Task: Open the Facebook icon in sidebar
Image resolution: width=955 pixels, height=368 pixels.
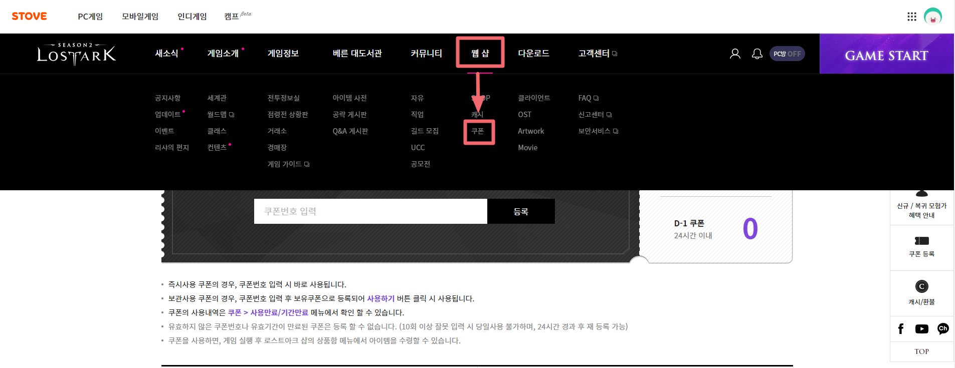Action: 901,328
